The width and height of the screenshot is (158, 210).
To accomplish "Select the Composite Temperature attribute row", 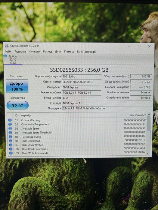I will click(x=77, y=124).
